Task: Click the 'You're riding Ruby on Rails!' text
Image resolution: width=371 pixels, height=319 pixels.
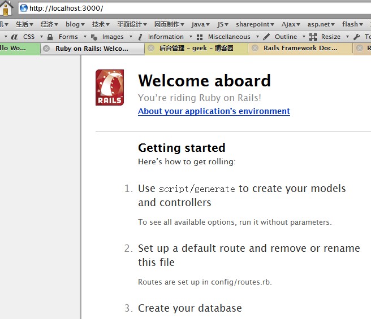Action: coord(200,98)
